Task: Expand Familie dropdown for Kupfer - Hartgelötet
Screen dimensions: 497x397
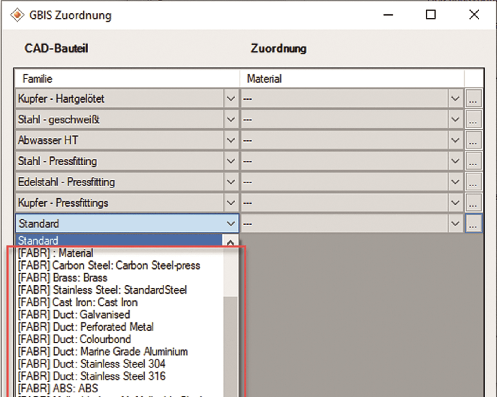Action: coord(231,99)
